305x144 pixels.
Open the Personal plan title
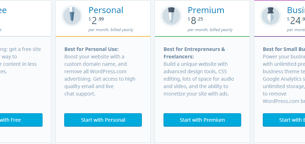point(106,10)
